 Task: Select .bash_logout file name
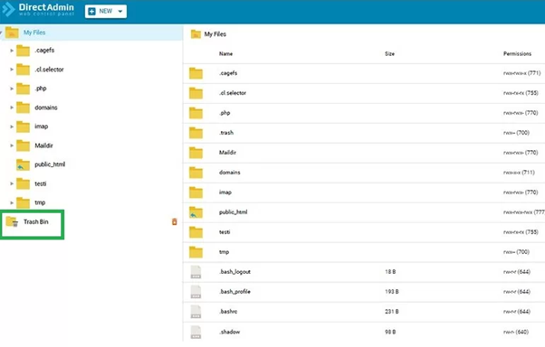pyautogui.click(x=234, y=272)
